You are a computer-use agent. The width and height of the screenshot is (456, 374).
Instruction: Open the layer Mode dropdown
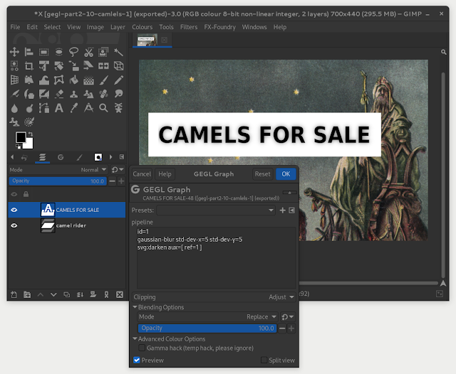click(x=58, y=170)
